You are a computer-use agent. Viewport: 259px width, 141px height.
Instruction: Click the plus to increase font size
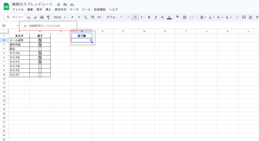pos(142,17)
